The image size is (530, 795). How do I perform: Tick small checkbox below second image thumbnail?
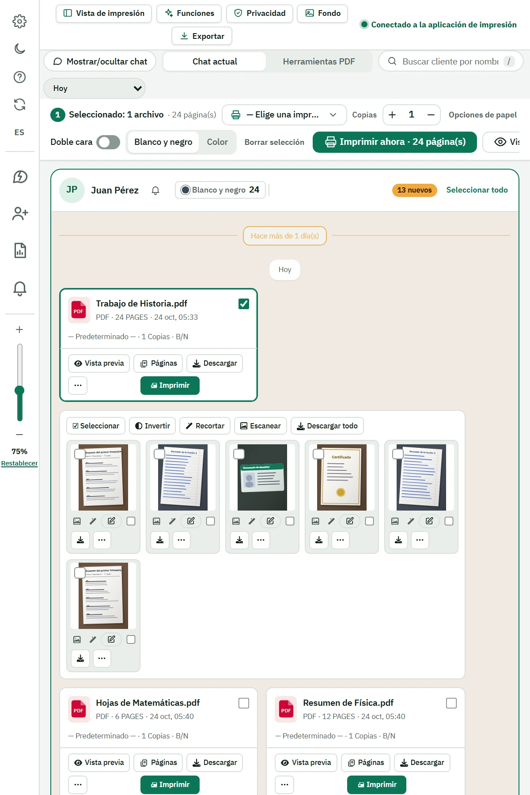point(211,521)
